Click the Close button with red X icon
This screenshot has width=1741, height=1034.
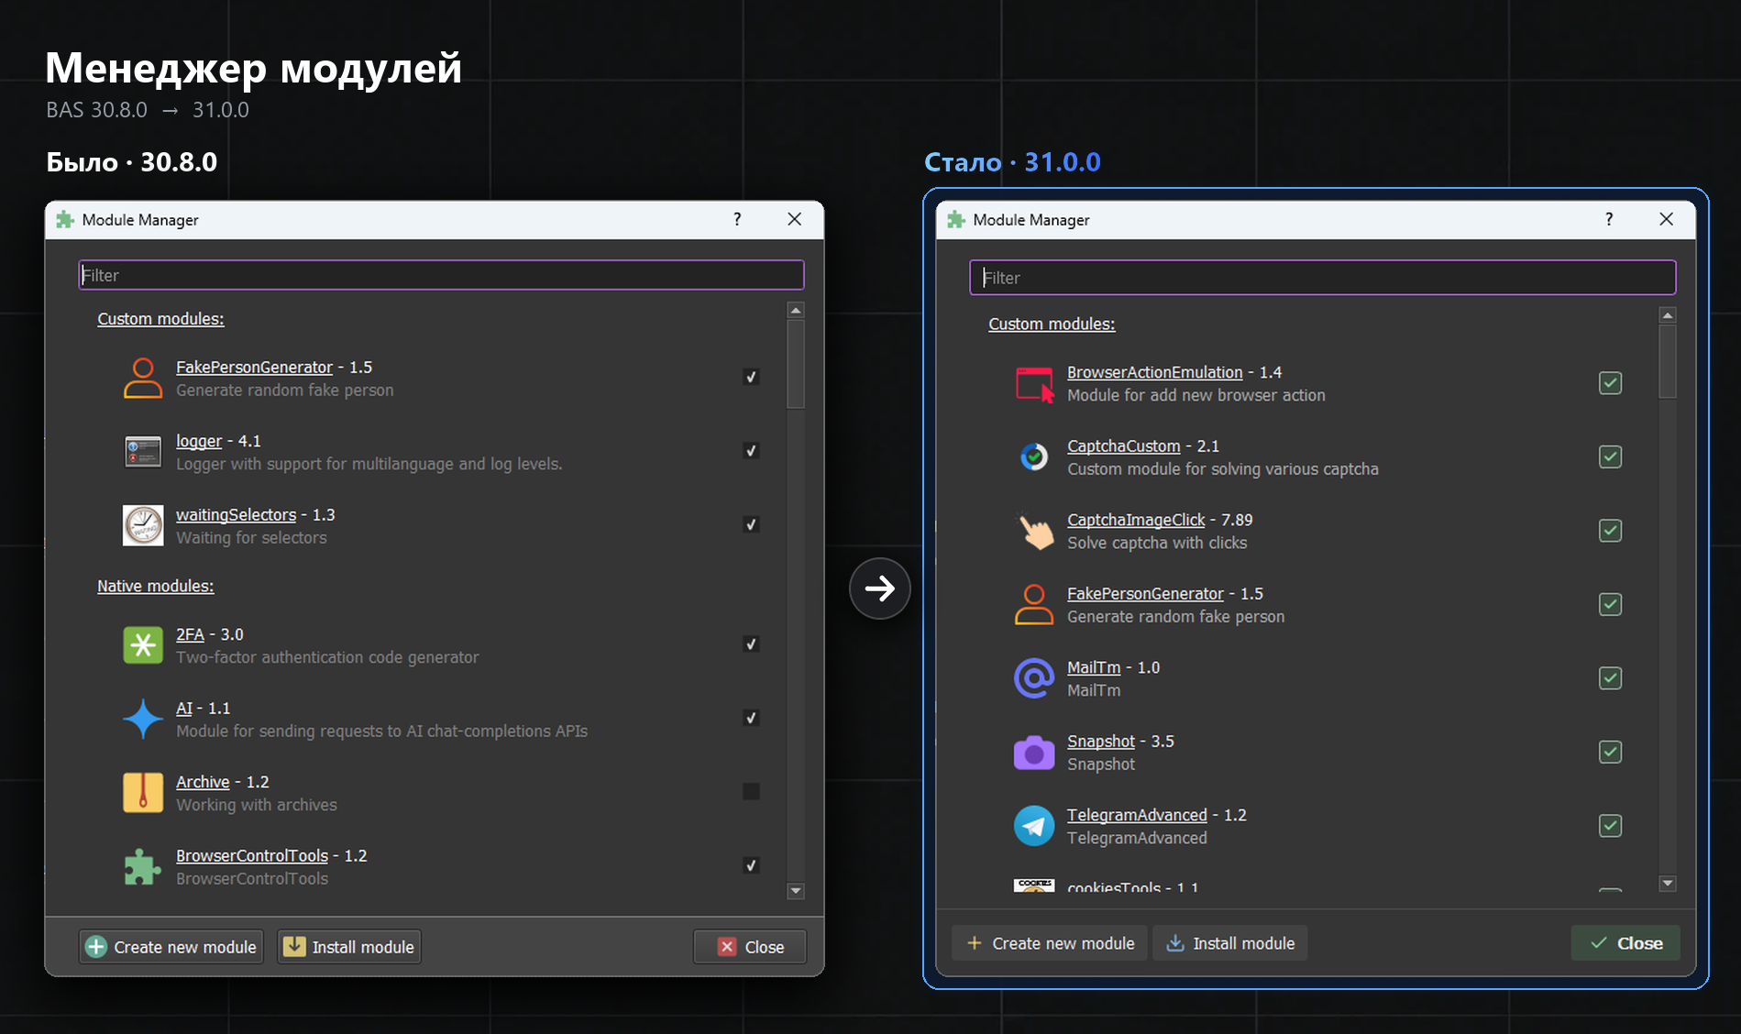tap(750, 947)
